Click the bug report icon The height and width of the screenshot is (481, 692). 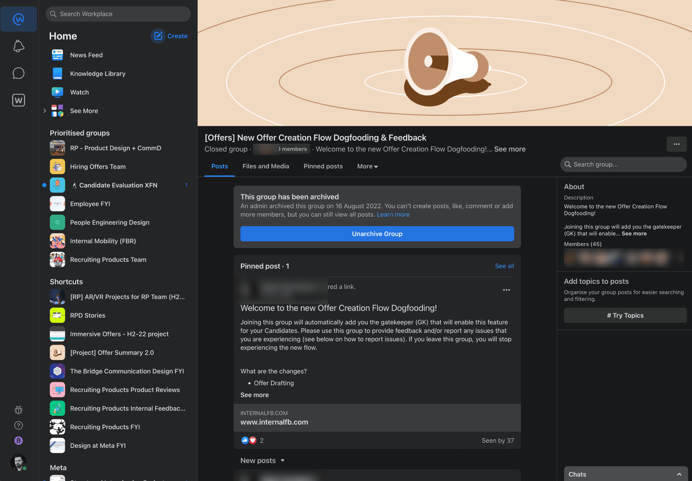coord(19,410)
